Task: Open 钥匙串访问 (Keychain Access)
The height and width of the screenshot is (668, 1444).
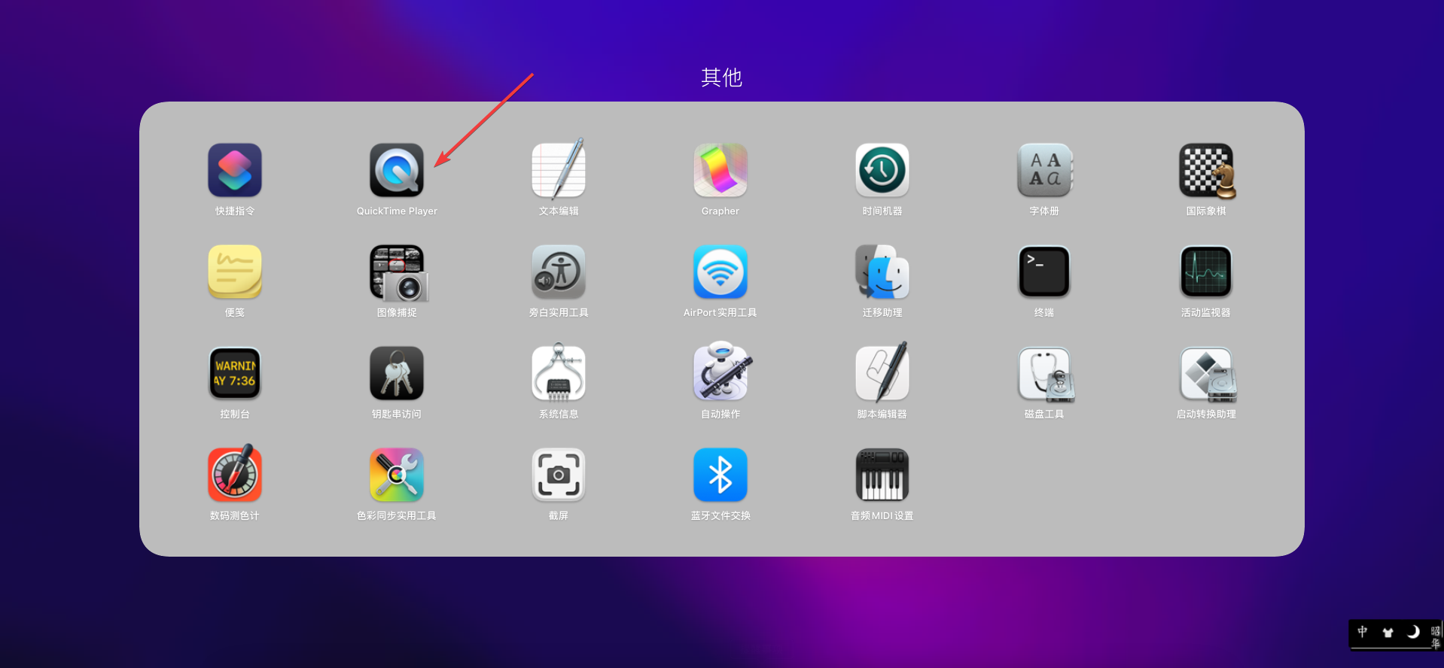Action: point(397,374)
